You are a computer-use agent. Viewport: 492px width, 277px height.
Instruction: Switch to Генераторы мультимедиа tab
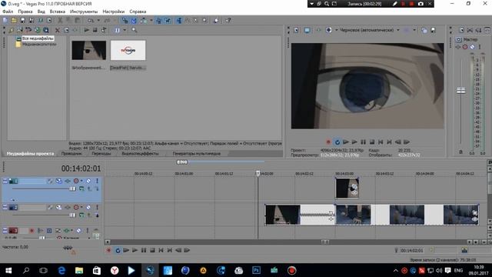197,154
